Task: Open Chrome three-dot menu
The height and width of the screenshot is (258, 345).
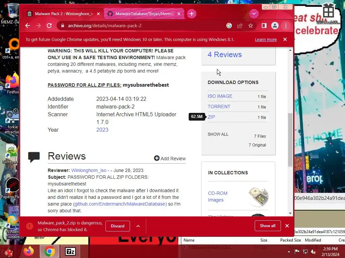Action: pos(286,26)
